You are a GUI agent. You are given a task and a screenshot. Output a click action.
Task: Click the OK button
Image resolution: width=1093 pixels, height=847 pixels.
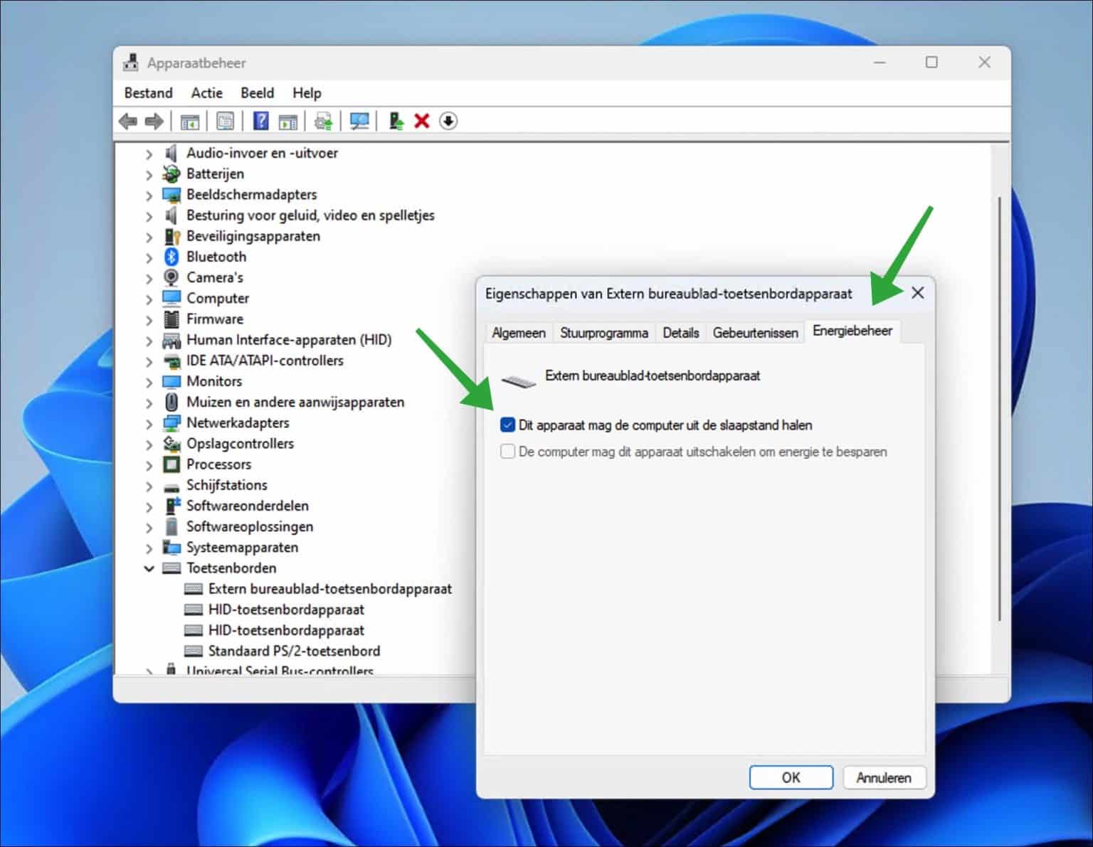(791, 777)
